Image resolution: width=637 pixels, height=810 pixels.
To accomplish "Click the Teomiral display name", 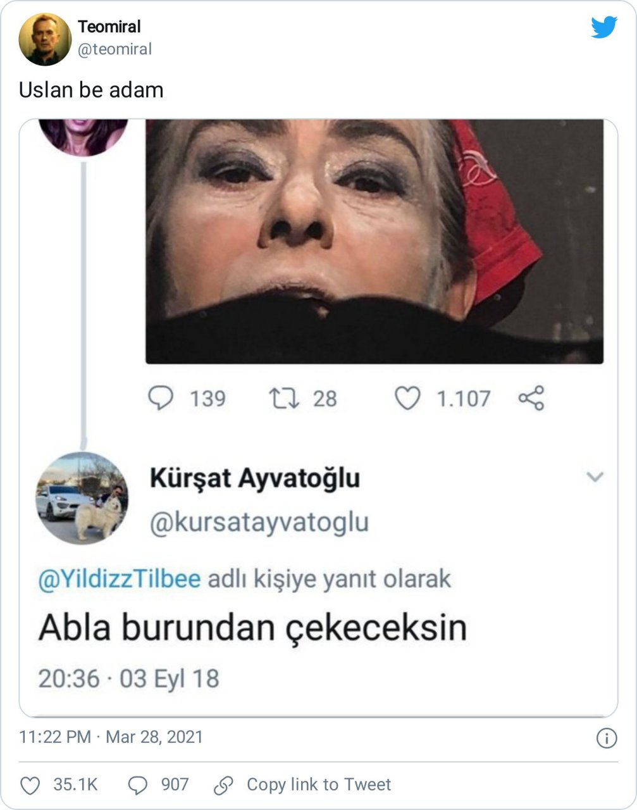I will pos(109,27).
